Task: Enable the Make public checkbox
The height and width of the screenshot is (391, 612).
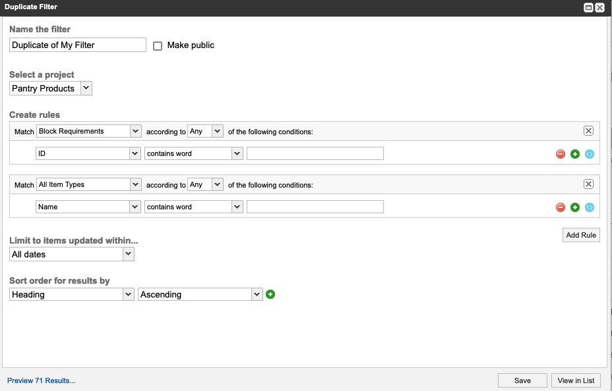Action: [158, 46]
